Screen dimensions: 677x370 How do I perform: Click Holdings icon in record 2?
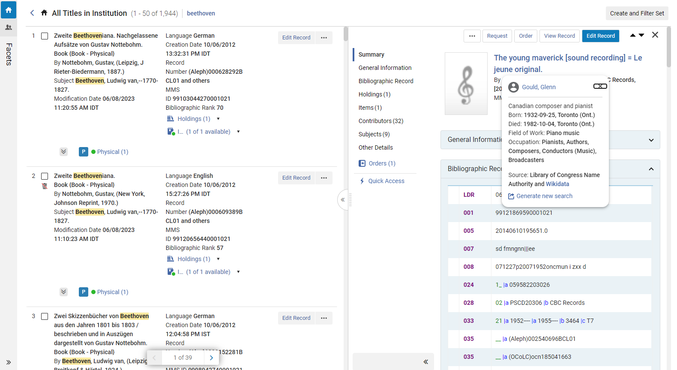pyautogui.click(x=171, y=259)
